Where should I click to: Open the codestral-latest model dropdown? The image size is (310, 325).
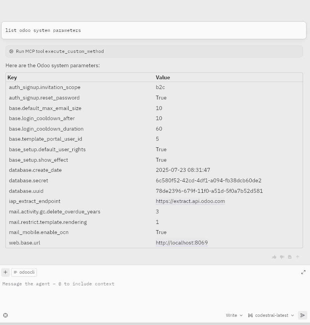(271, 315)
